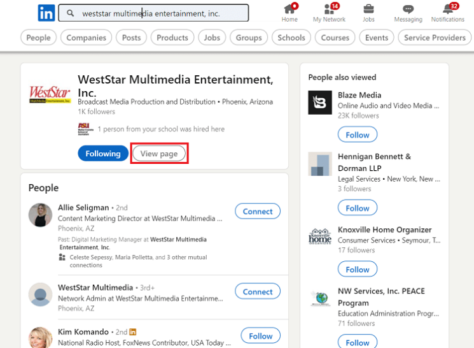Connect with WestStar Multimedia user

tap(258, 292)
